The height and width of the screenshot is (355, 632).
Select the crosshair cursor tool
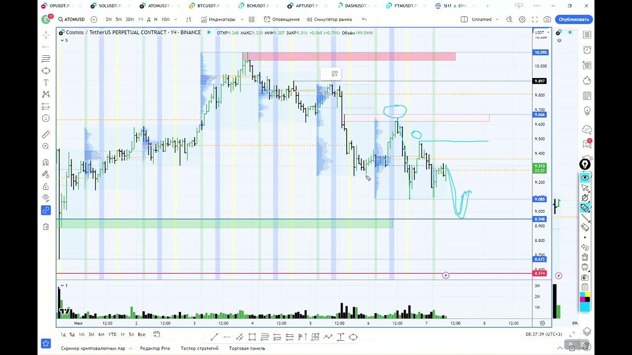click(x=46, y=35)
